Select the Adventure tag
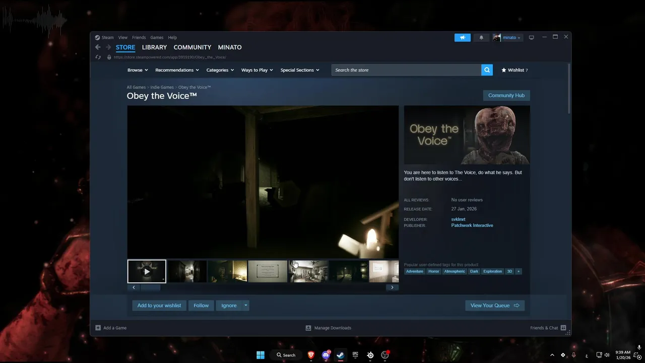The height and width of the screenshot is (363, 645). point(415,271)
